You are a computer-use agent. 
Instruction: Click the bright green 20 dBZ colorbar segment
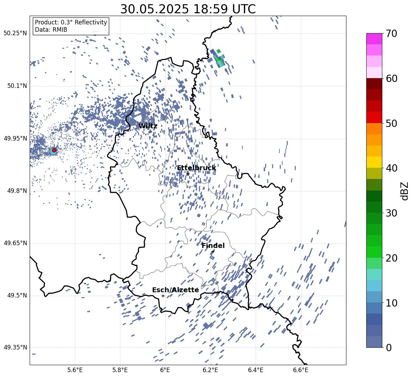point(374,252)
